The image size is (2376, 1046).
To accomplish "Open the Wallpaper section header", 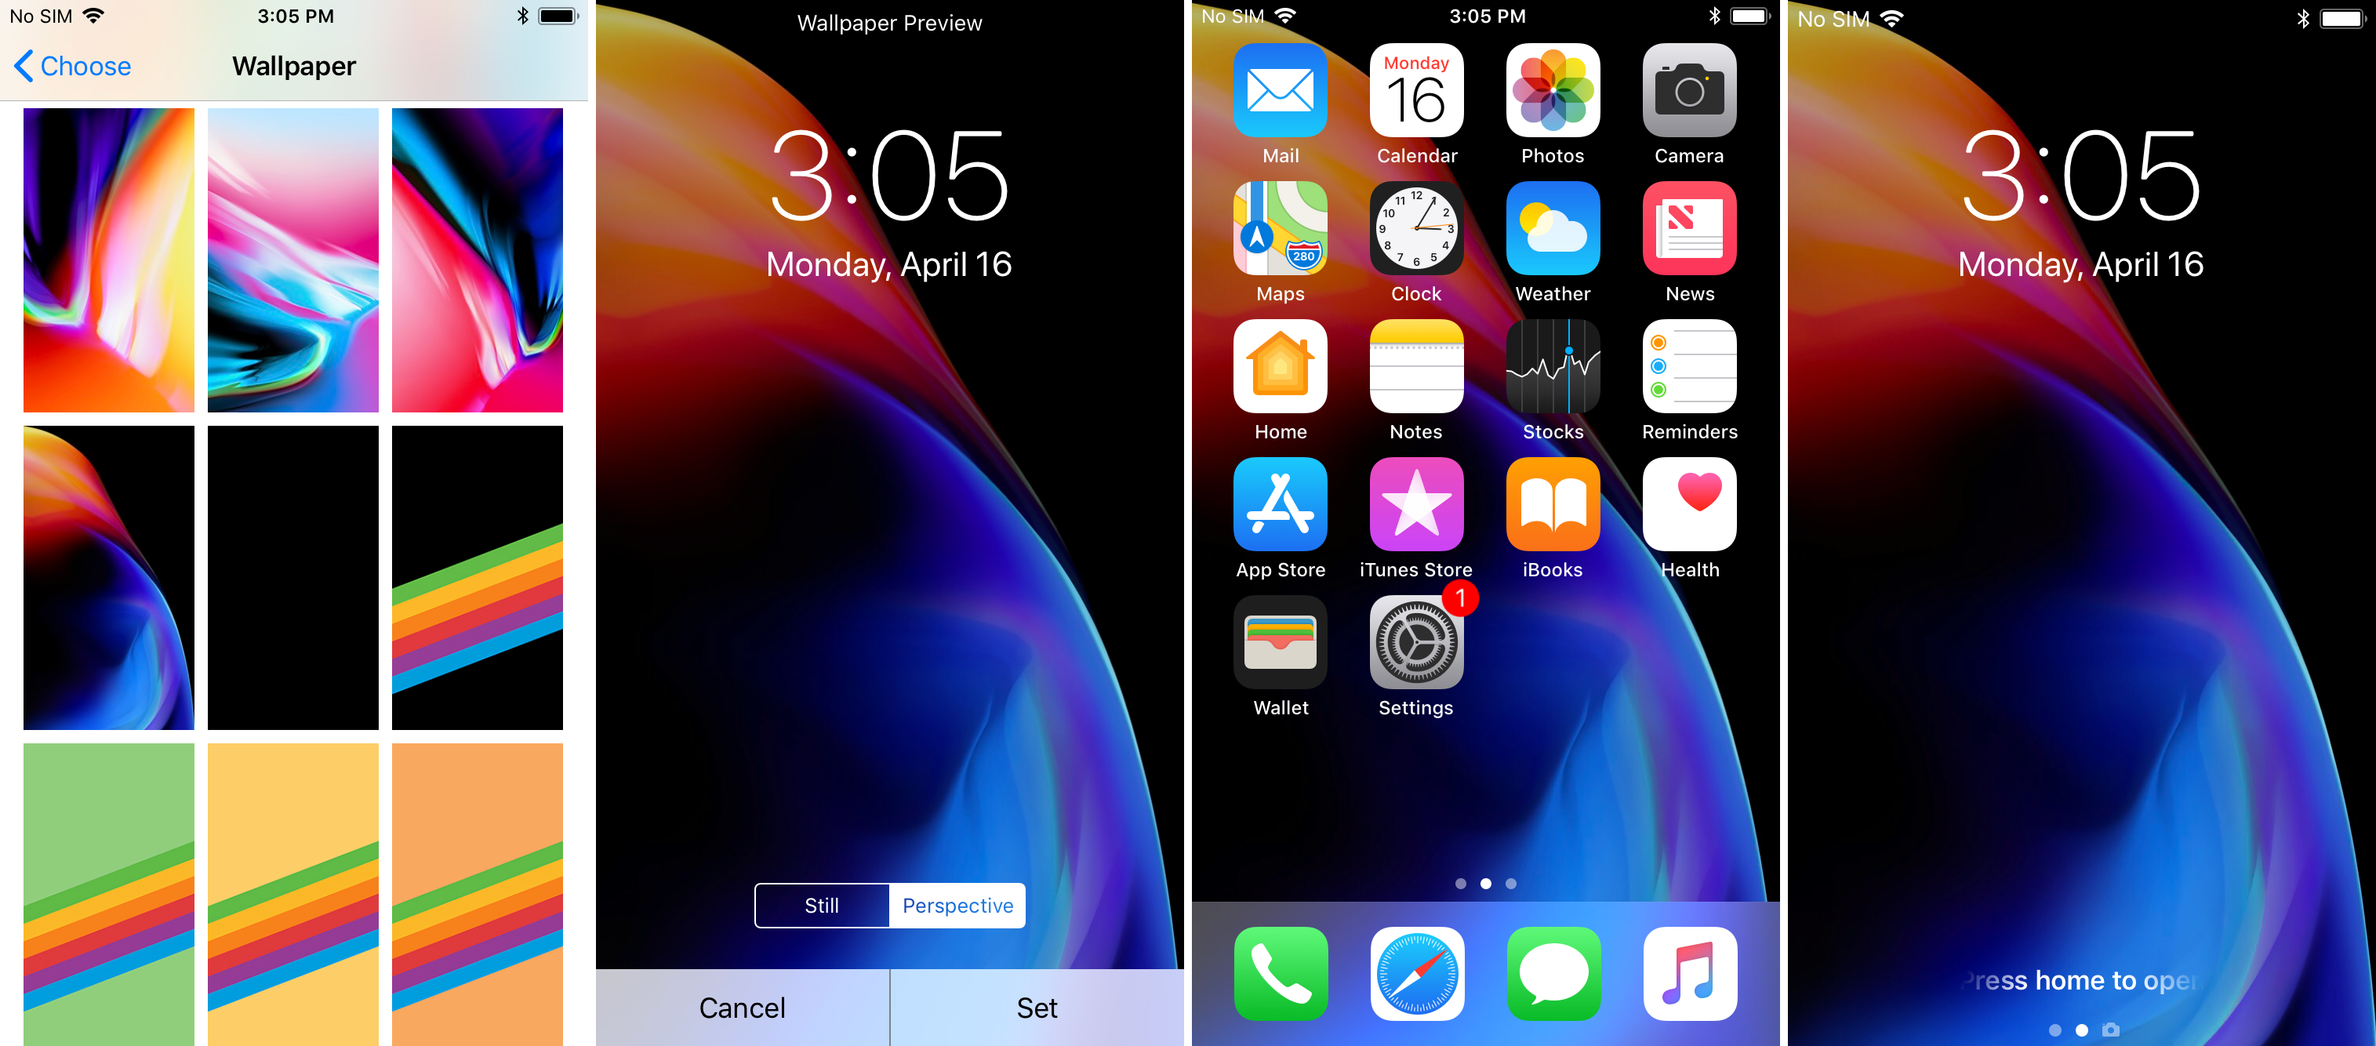I will click(x=296, y=64).
